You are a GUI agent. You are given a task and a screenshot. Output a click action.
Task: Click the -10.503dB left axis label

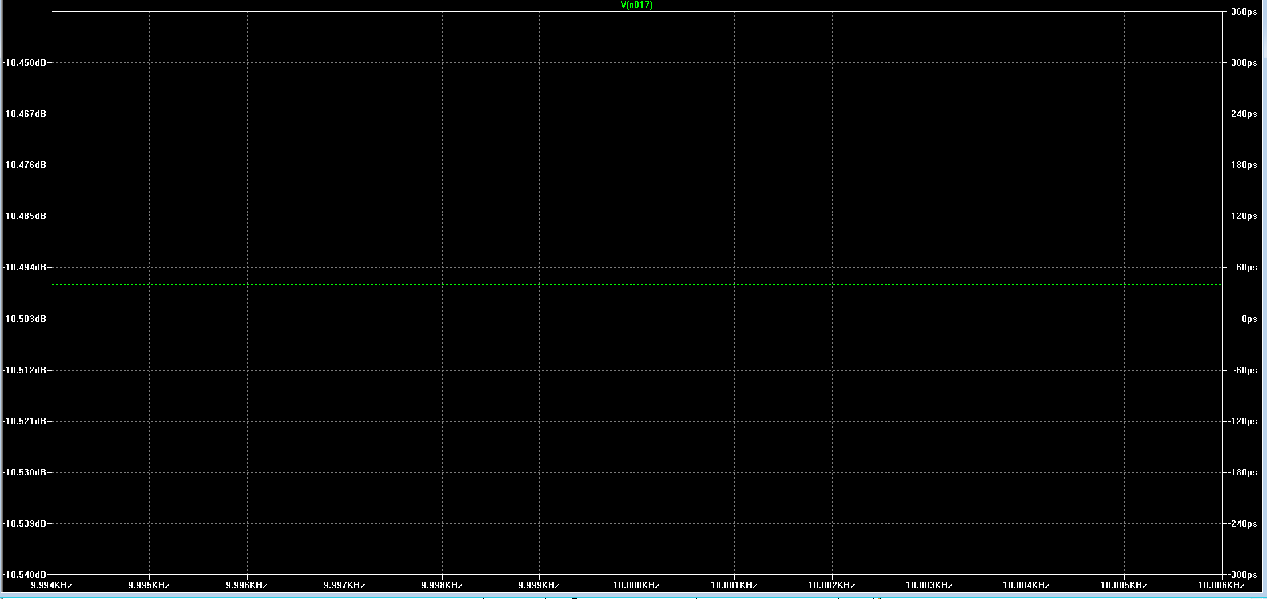tap(25, 319)
